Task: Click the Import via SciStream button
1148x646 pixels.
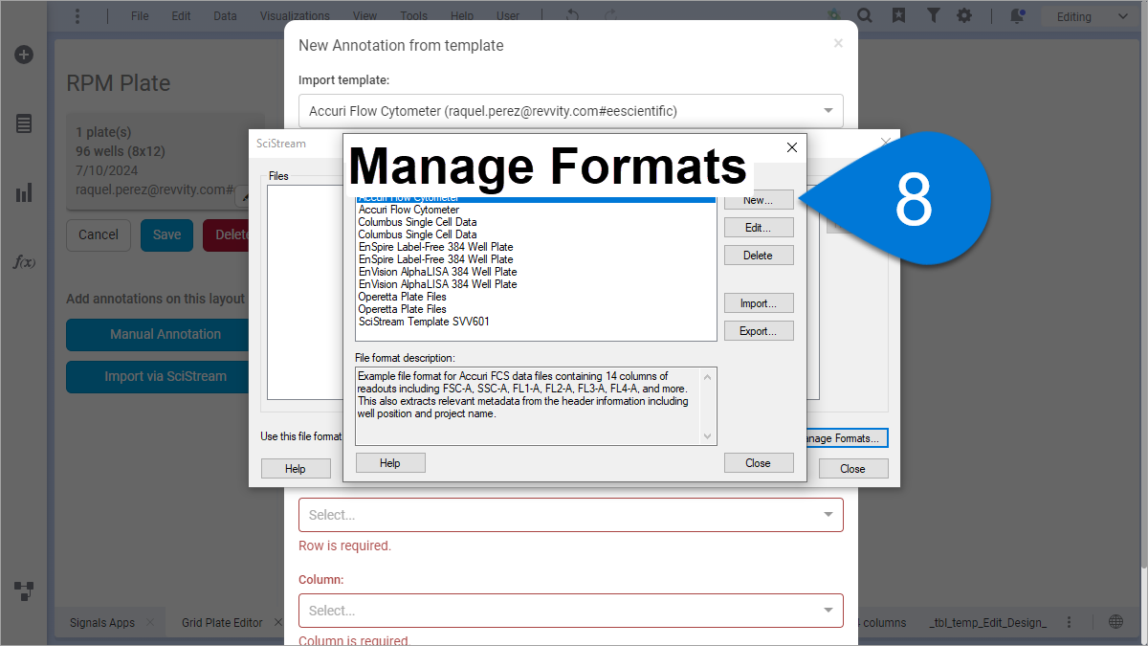Action: 158,376
